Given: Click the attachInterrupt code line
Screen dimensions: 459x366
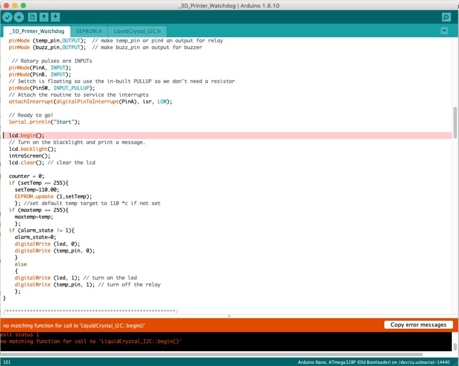Looking at the screenshot, I should (91, 102).
